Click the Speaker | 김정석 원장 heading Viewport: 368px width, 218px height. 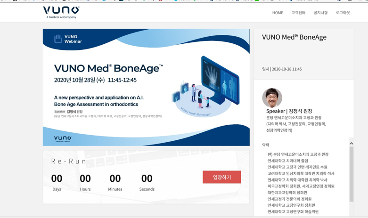click(289, 111)
